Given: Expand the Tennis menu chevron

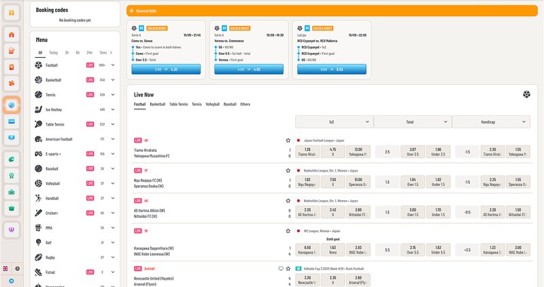Looking at the screenshot, I should 113,94.
